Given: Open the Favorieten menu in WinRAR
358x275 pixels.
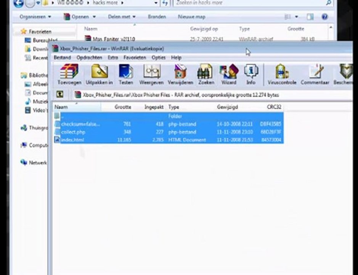Looking at the screenshot, I should click(x=135, y=57).
